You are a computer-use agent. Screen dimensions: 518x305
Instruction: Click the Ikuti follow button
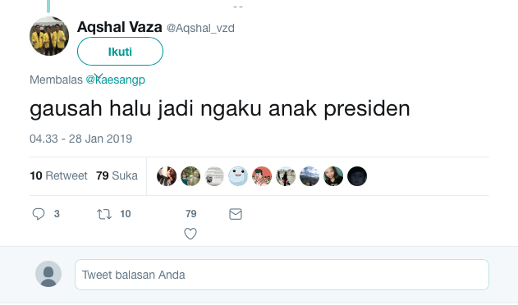click(120, 52)
